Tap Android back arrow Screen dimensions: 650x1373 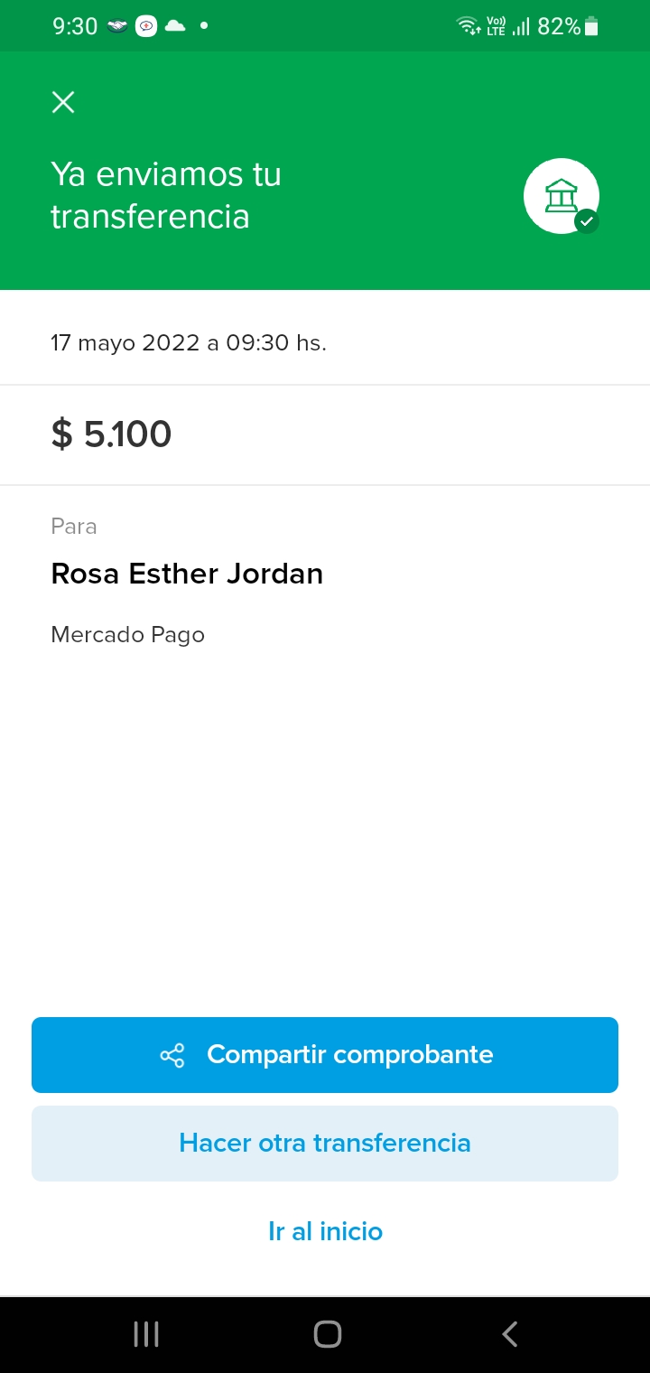(x=510, y=1334)
